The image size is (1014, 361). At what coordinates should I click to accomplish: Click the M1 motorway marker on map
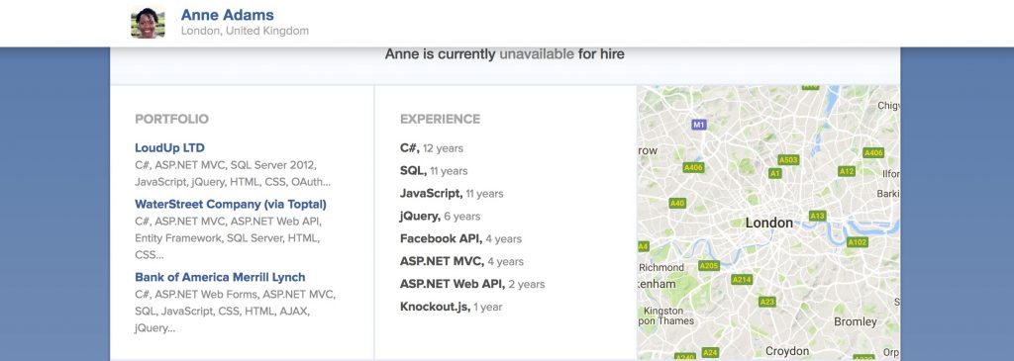coord(698,125)
